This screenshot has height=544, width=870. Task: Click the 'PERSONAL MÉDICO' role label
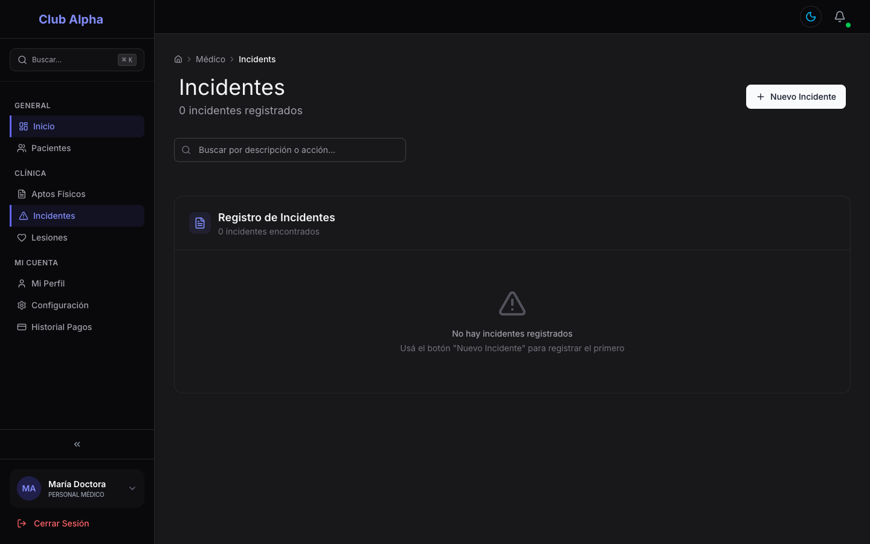click(76, 494)
